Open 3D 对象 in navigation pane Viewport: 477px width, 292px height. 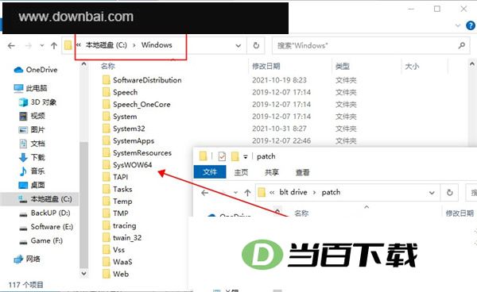[x=37, y=102]
